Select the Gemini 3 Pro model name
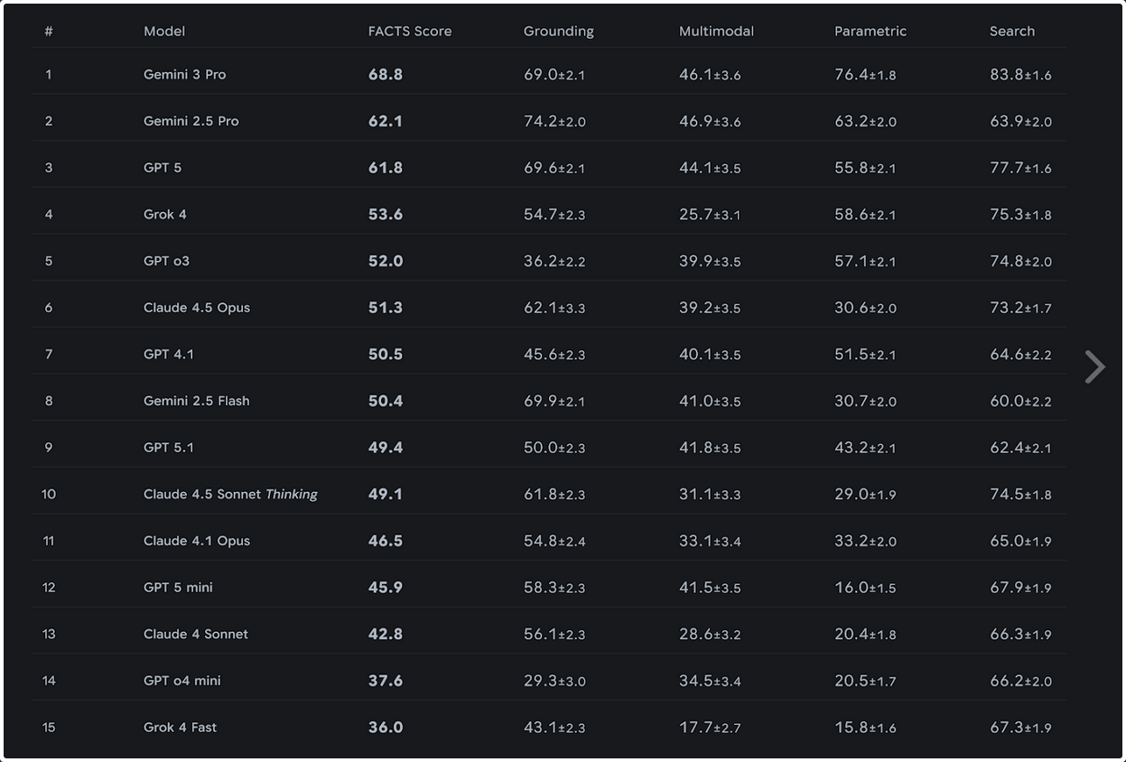This screenshot has height=762, width=1126. click(184, 74)
